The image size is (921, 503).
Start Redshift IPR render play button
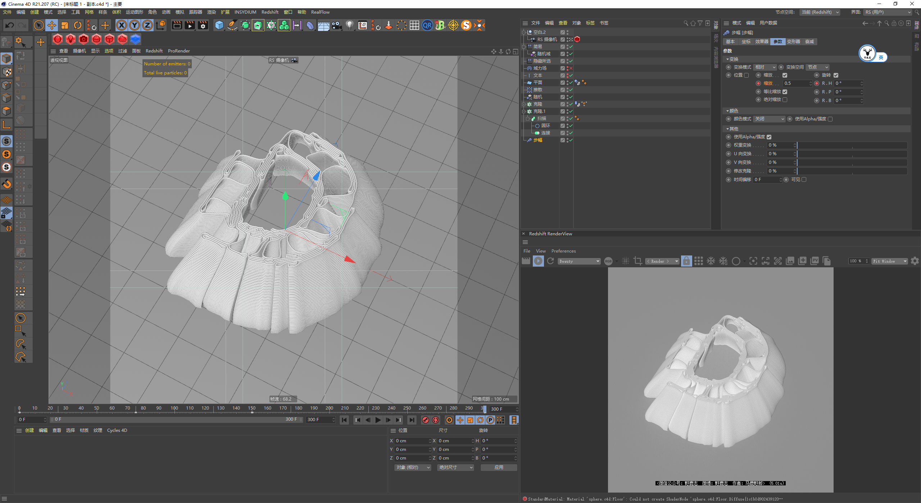tap(538, 261)
